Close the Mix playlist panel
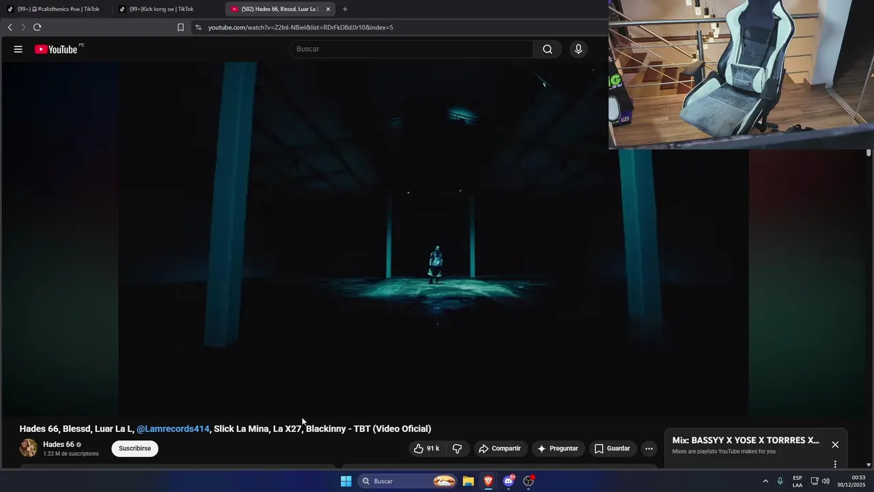The width and height of the screenshot is (874, 492). pos(835,444)
